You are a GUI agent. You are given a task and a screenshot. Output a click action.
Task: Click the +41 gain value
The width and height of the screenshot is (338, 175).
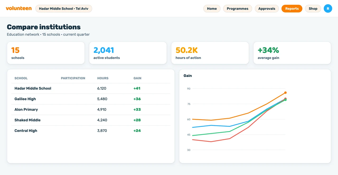(x=137, y=88)
